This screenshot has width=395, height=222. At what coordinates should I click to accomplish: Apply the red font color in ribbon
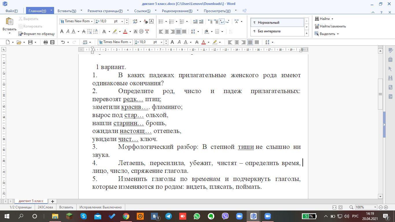tap(125, 32)
